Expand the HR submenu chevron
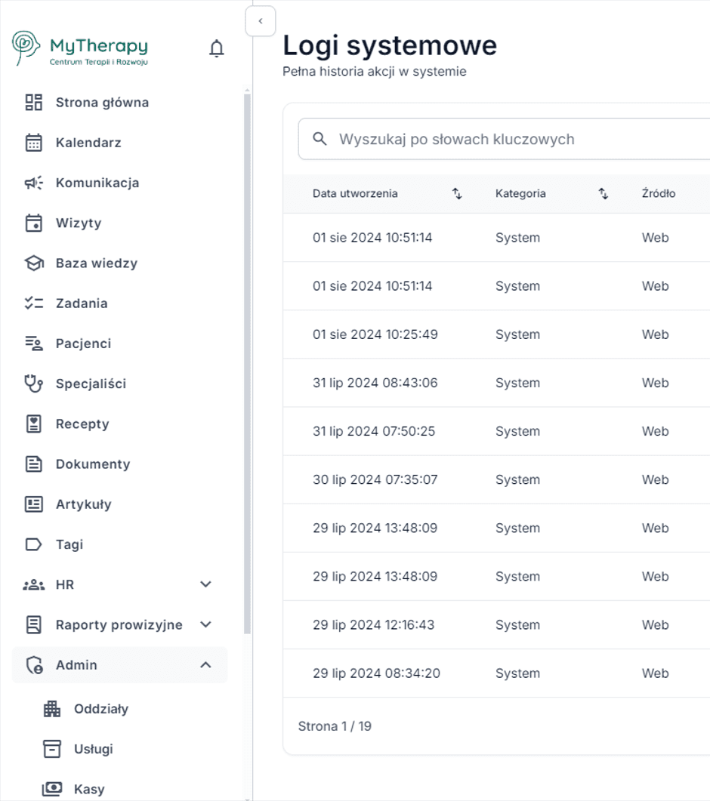 tap(205, 584)
